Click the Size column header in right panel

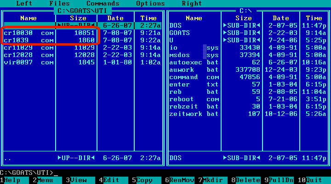tap(244, 18)
